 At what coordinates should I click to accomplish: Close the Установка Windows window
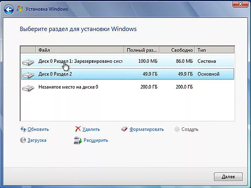(240, 4)
